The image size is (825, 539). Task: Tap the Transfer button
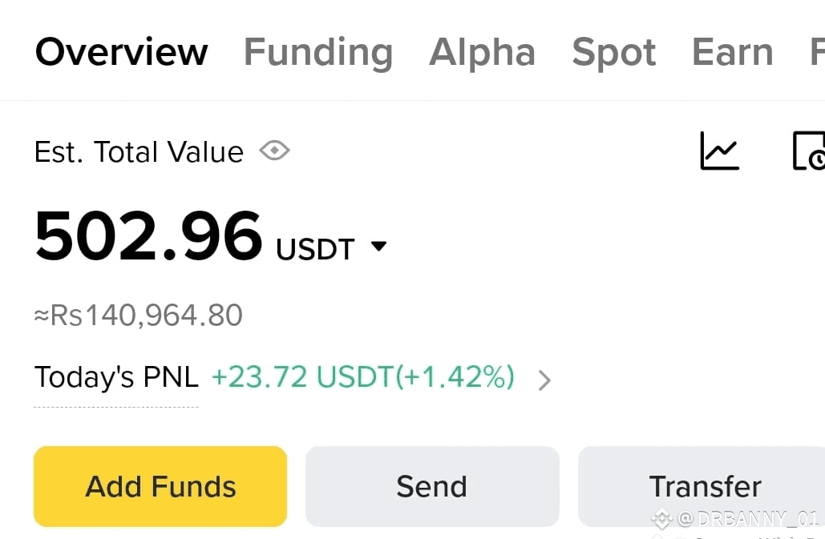coord(702,486)
